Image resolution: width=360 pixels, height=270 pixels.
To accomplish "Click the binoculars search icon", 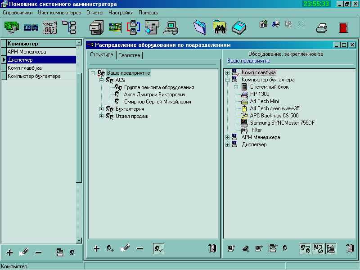I will [x=219, y=27].
